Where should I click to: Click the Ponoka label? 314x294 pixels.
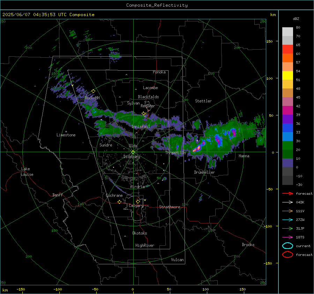pyautogui.click(x=159, y=72)
